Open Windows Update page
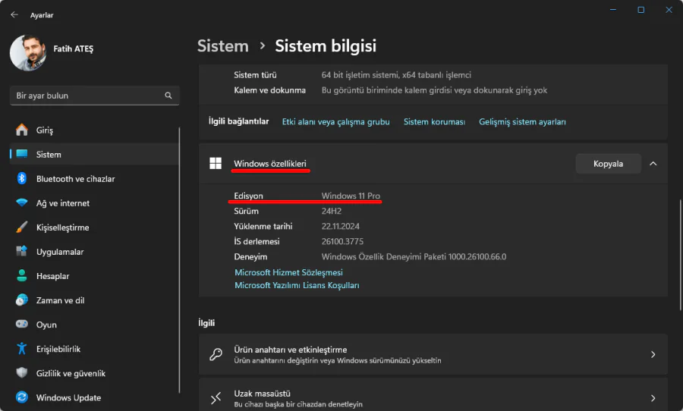The width and height of the screenshot is (683, 411). click(93, 398)
